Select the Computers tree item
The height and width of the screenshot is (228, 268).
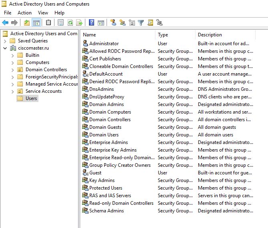coord(37,62)
